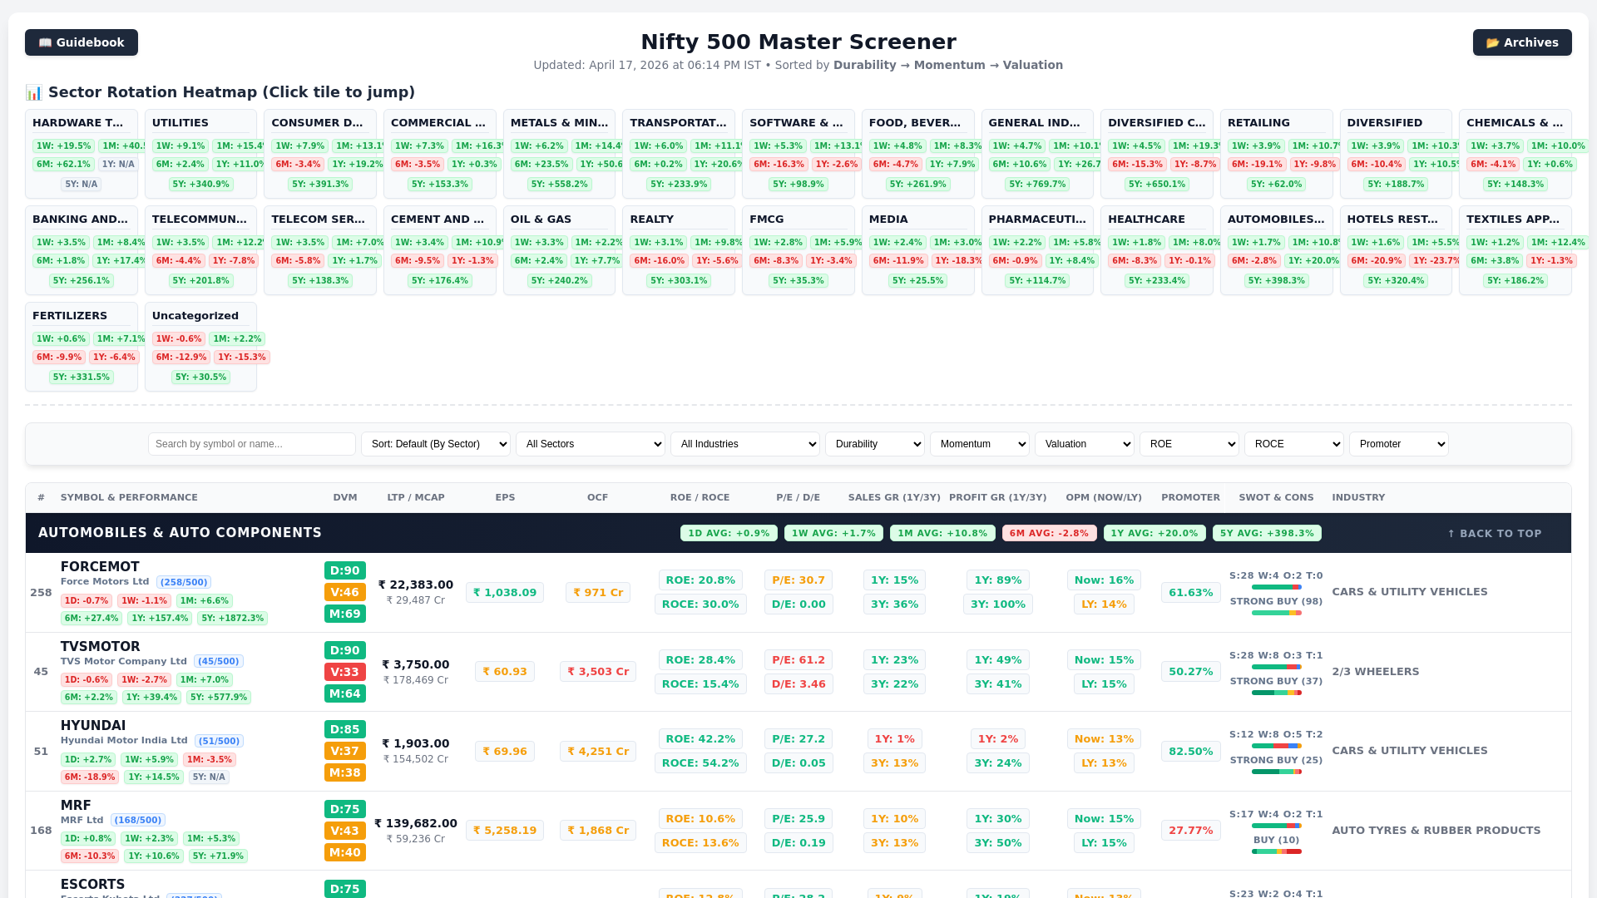Click the SWOT & CONS column header
Image resolution: width=1597 pixels, height=898 pixels.
click(1276, 498)
